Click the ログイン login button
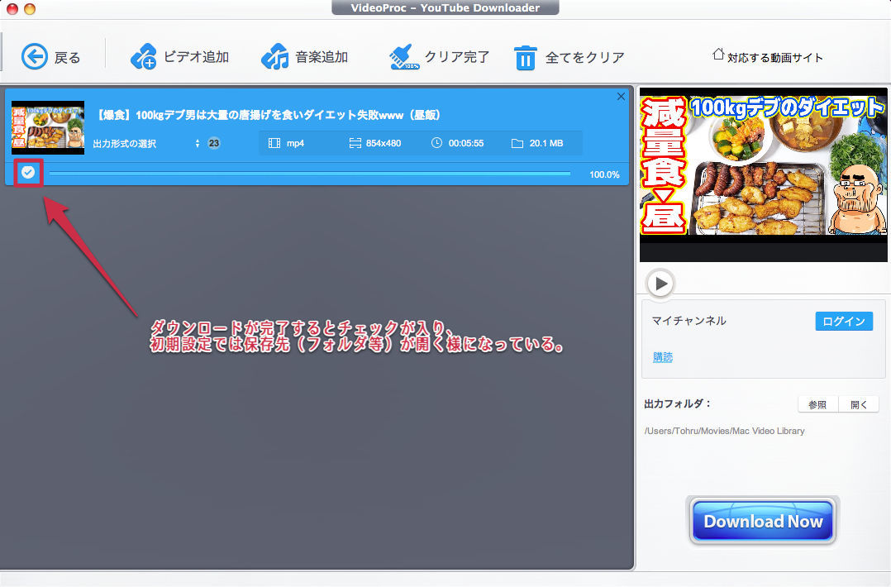 point(844,321)
